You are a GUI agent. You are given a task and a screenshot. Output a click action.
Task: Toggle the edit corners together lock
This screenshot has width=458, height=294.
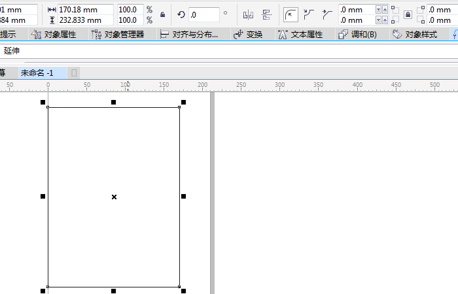pos(408,14)
